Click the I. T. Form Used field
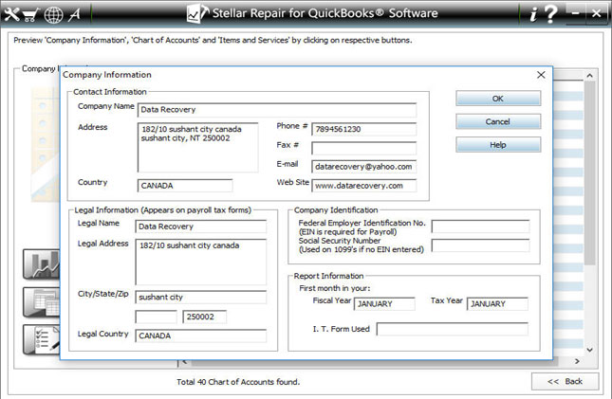Viewport: 612px width, 399px height. (453, 329)
